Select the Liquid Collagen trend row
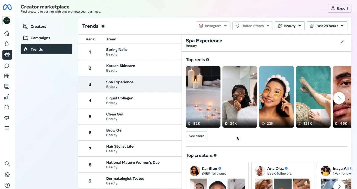 pos(130,100)
